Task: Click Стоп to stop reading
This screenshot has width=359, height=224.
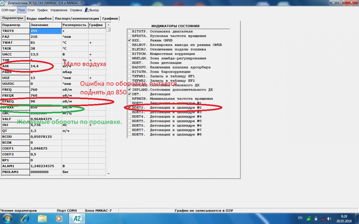Action: 31,10
